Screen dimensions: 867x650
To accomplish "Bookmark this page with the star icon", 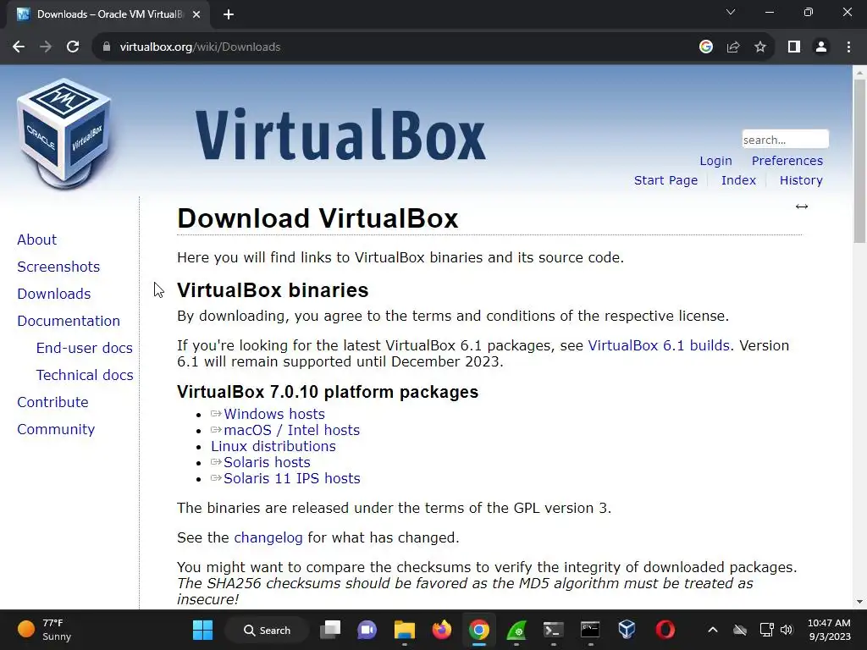I will [x=760, y=47].
